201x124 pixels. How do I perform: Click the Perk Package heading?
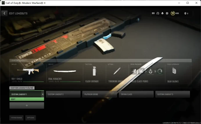coord(136,64)
